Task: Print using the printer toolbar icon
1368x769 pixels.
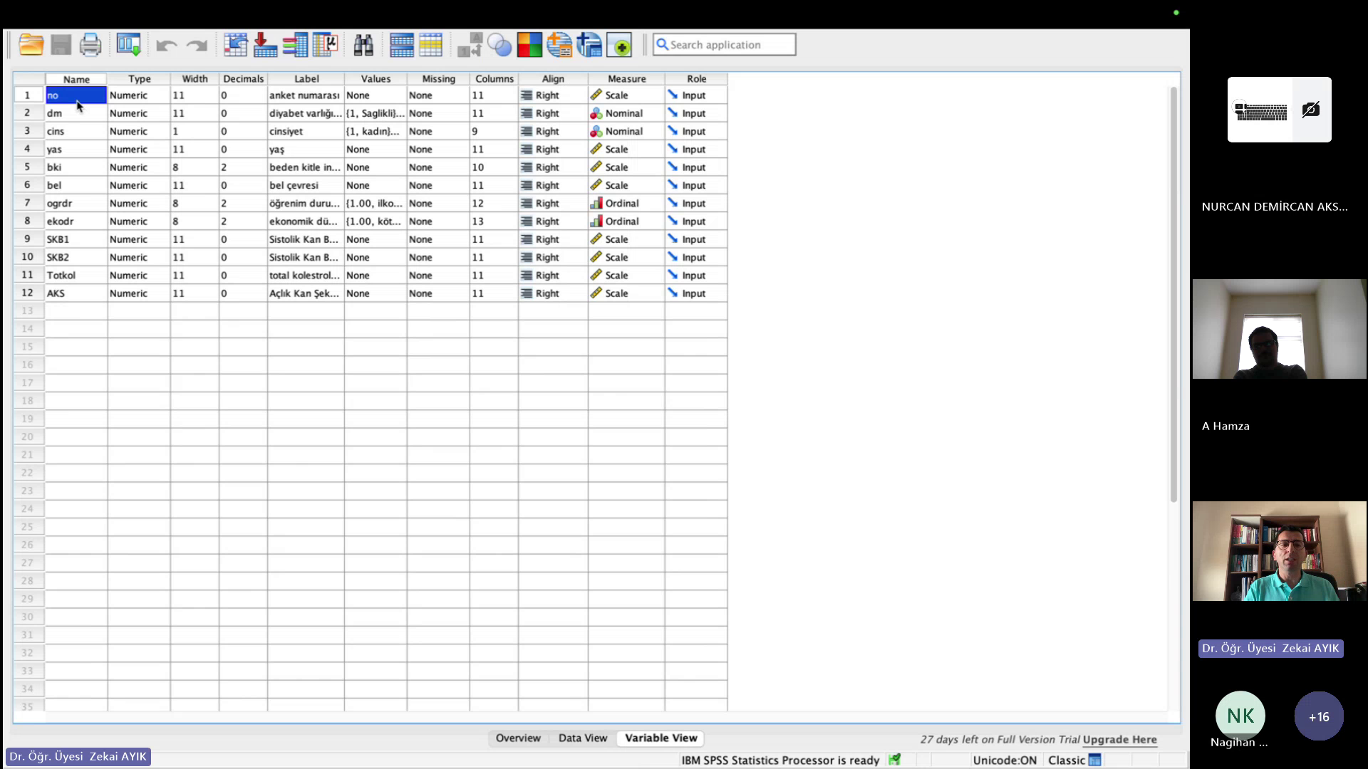Action: pos(90,45)
